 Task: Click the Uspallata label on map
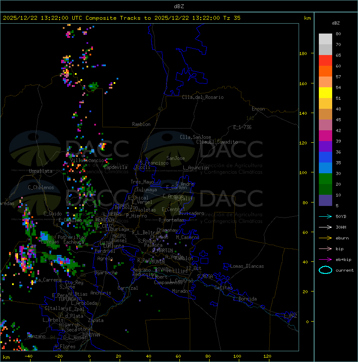40,171
